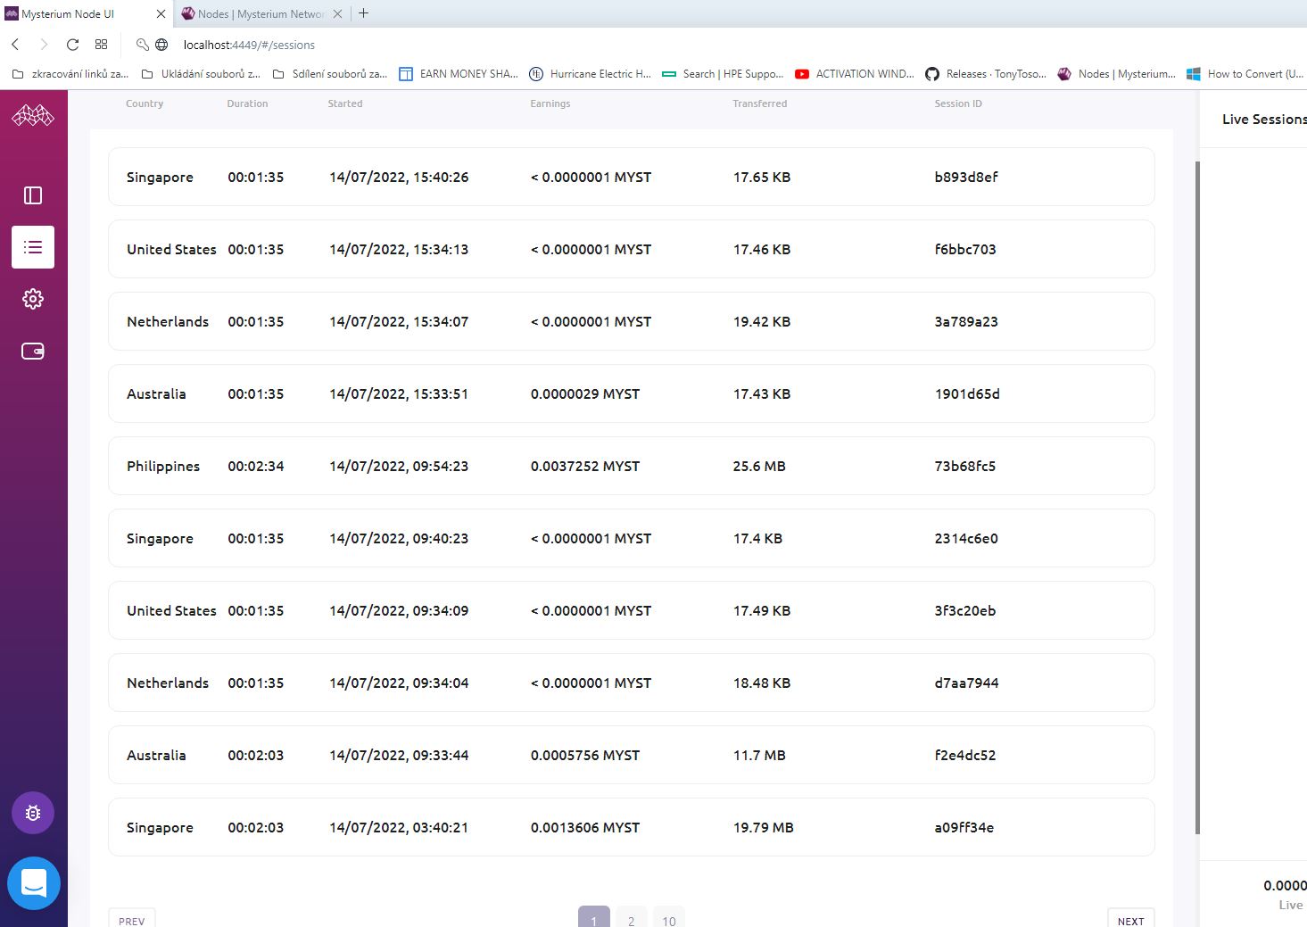Click the Mysterium logo in the sidebar
Image resolution: width=1307 pixels, height=927 pixels.
(33, 115)
